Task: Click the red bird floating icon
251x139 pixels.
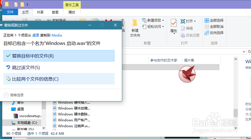Action: point(187,74)
